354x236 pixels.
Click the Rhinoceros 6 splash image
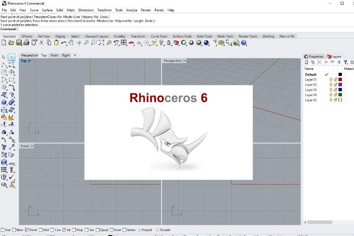(168, 133)
